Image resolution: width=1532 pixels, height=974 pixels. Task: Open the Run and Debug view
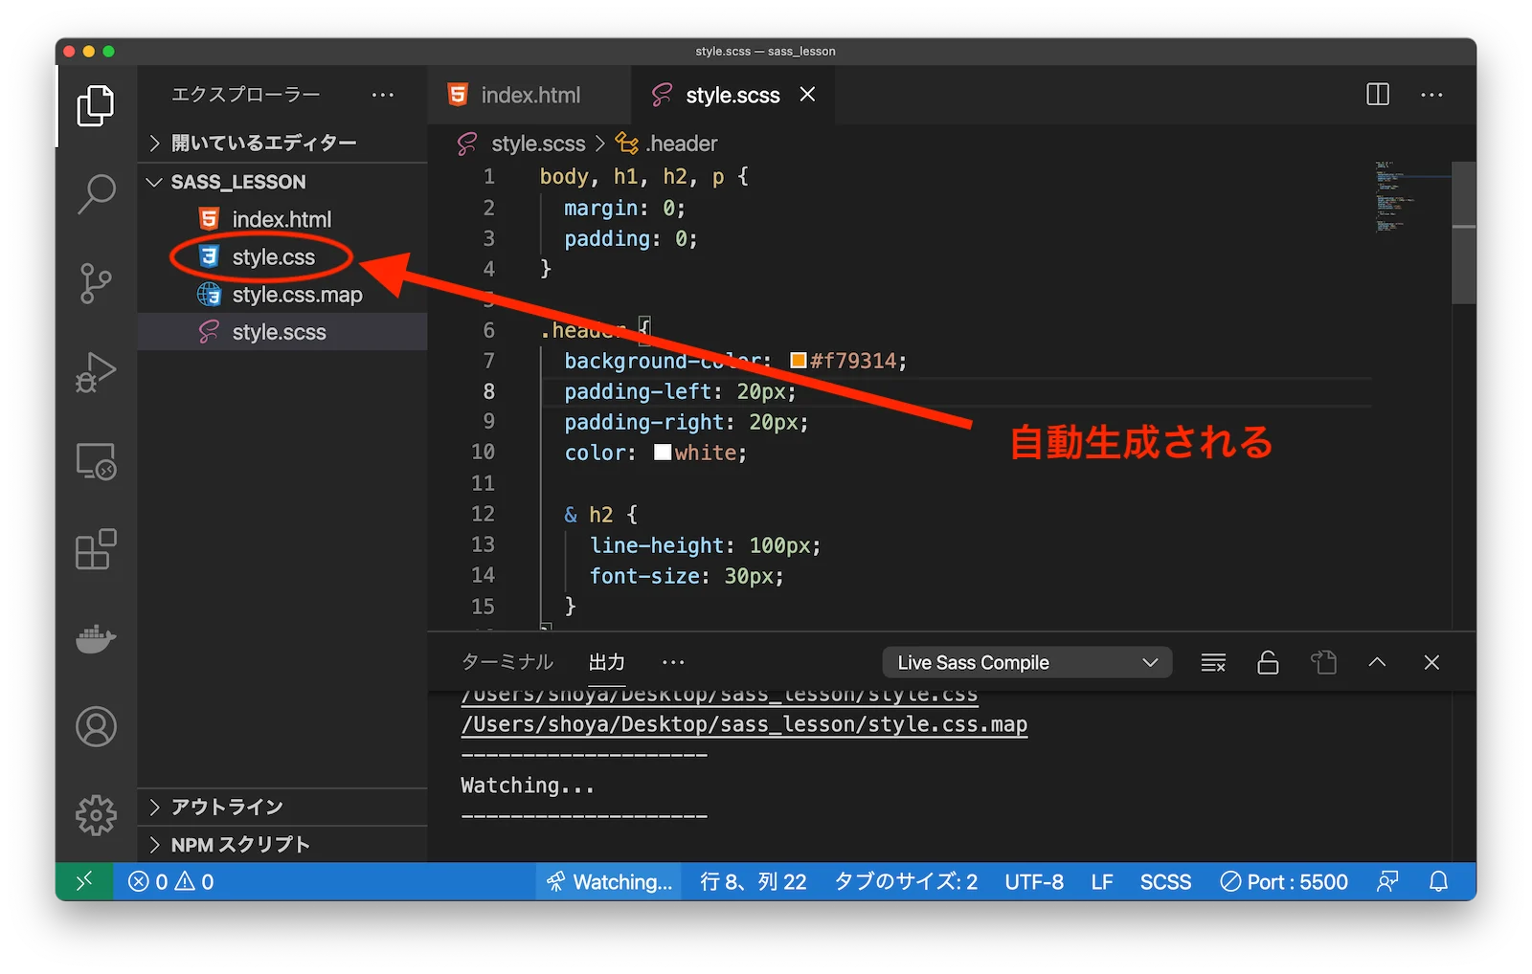click(95, 373)
